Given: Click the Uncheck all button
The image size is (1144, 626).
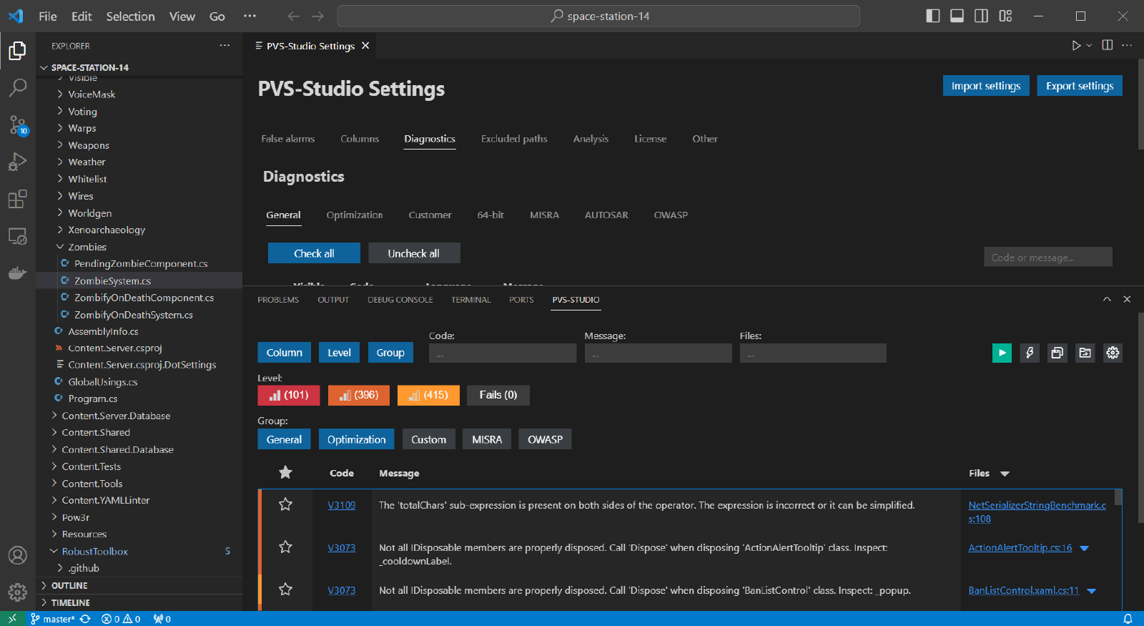Looking at the screenshot, I should (x=413, y=253).
